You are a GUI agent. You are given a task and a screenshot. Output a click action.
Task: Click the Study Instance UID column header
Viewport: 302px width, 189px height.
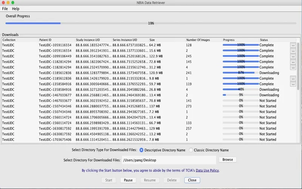(94, 40)
